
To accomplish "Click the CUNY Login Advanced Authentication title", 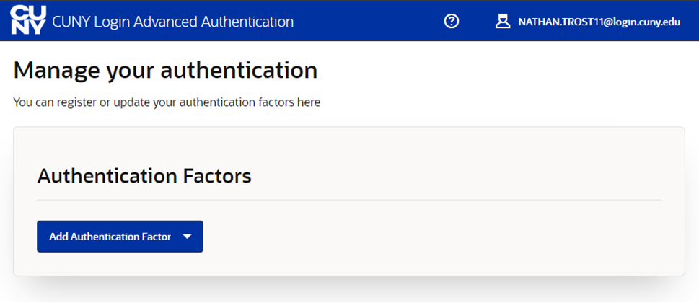I will (x=173, y=22).
